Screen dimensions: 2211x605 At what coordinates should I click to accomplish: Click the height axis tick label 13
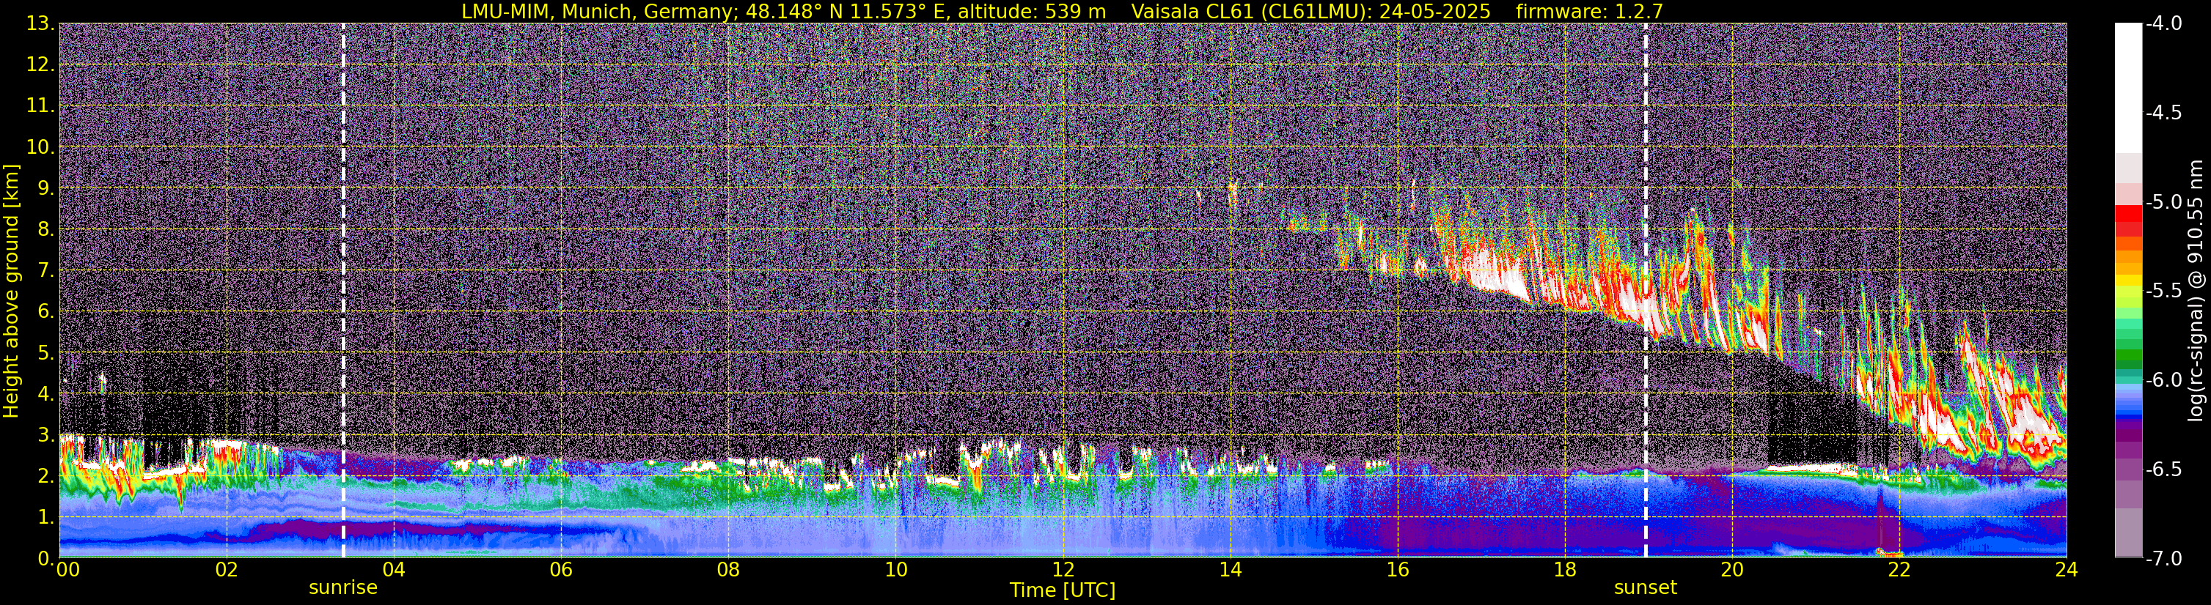pyautogui.click(x=40, y=24)
